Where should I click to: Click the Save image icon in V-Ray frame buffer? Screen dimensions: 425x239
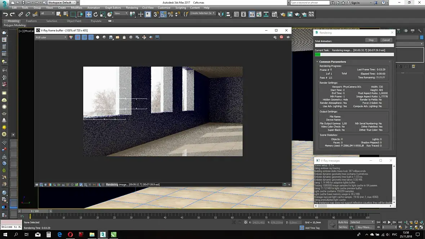pos(111,37)
